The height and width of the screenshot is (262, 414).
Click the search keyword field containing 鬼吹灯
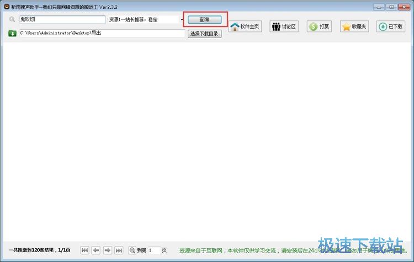pos(62,19)
